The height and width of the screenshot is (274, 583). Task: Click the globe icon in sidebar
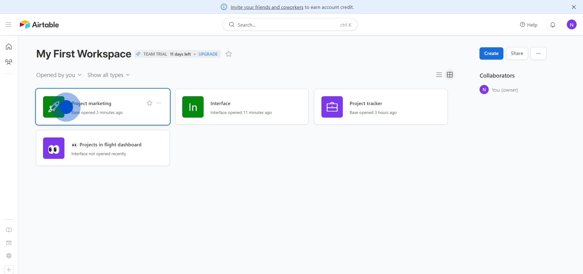point(9,256)
